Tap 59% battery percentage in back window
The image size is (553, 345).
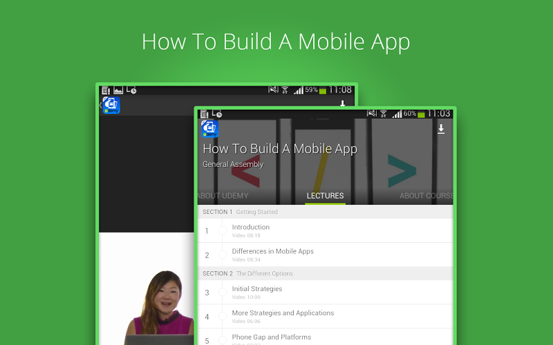[x=312, y=90]
